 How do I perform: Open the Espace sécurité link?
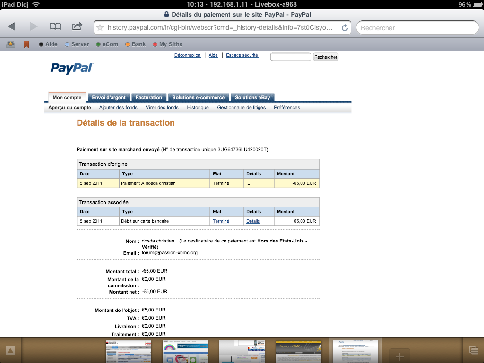(242, 55)
